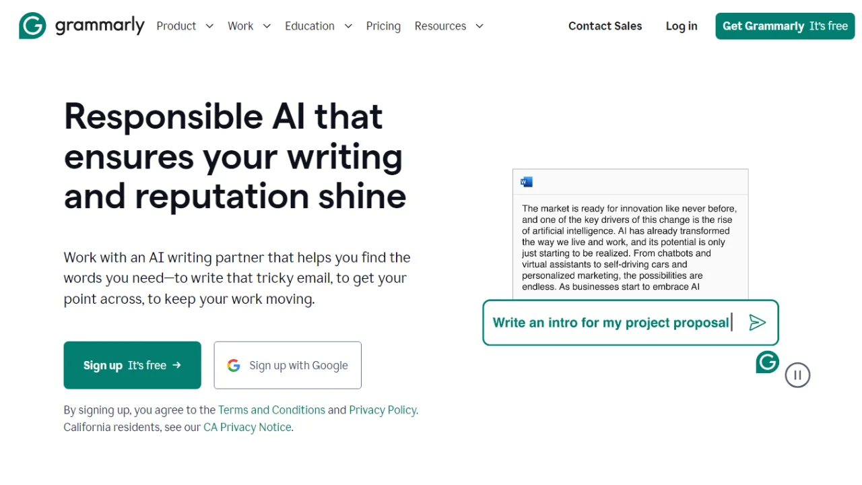862x485 pixels.
Task: Click the Contact Sales link
Action: [x=605, y=26]
